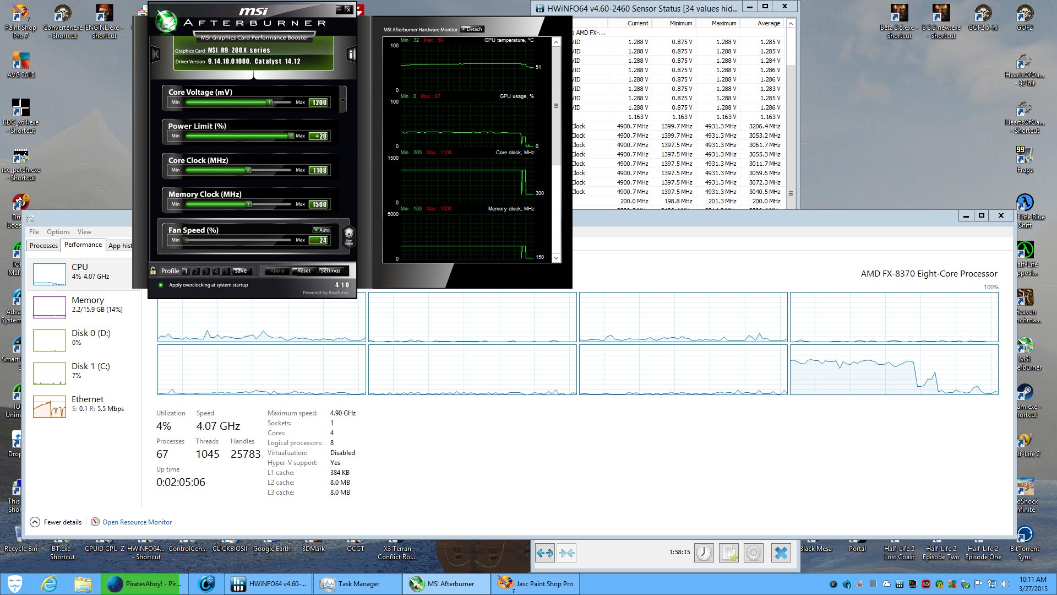Click Memory Clock value field 1500
The image size is (1057, 595).
pyautogui.click(x=319, y=204)
